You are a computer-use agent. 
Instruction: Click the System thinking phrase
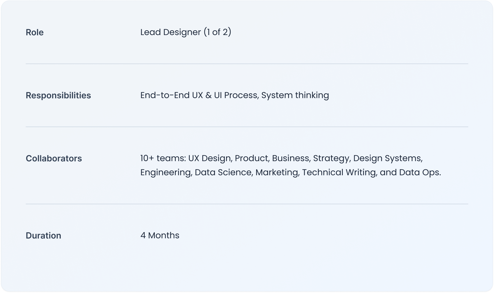pos(295,95)
